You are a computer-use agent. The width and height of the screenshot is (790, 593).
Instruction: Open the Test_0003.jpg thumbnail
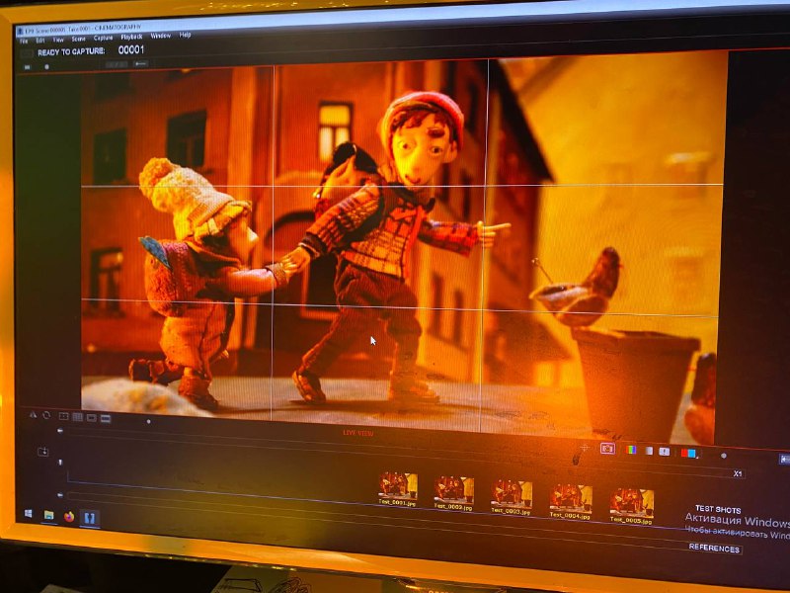tap(512, 497)
